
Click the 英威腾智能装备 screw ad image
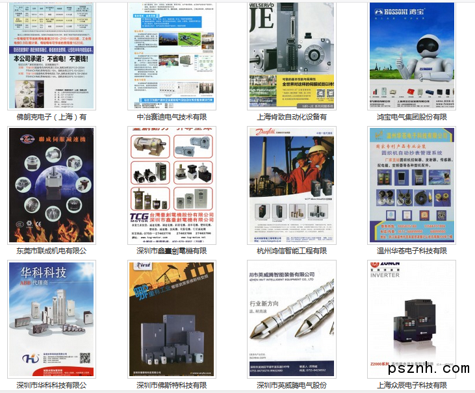click(292, 319)
